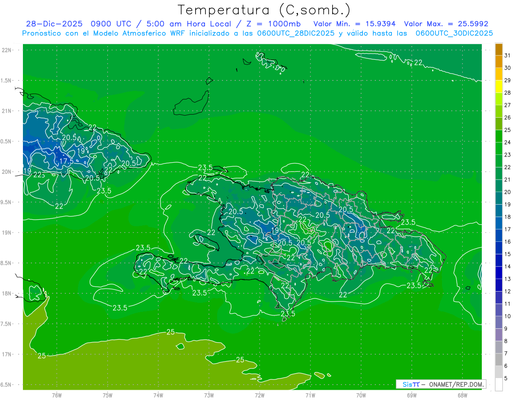Click the legend value '28'
Image resolution: width=519 pixels, height=401 pixels.
pos(507,93)
